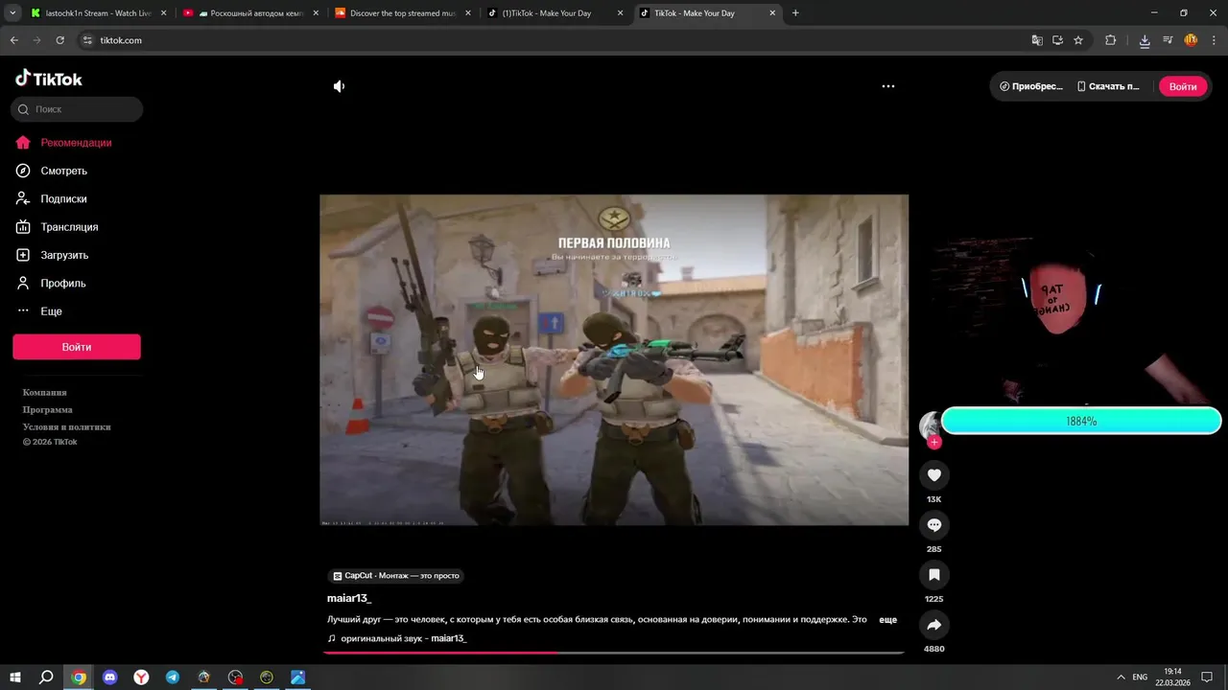
Task: Open Telegram from the taskbar
Action: tap(173, 678)
